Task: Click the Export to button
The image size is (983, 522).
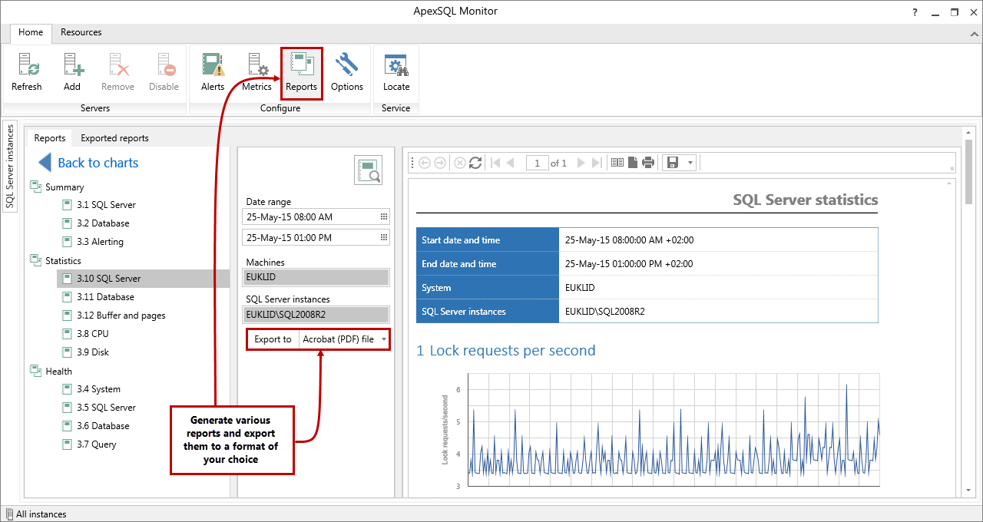Action: click(273, 339)
